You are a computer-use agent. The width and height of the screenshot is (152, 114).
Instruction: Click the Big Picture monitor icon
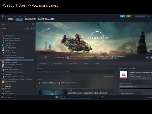tap(149, 16)
